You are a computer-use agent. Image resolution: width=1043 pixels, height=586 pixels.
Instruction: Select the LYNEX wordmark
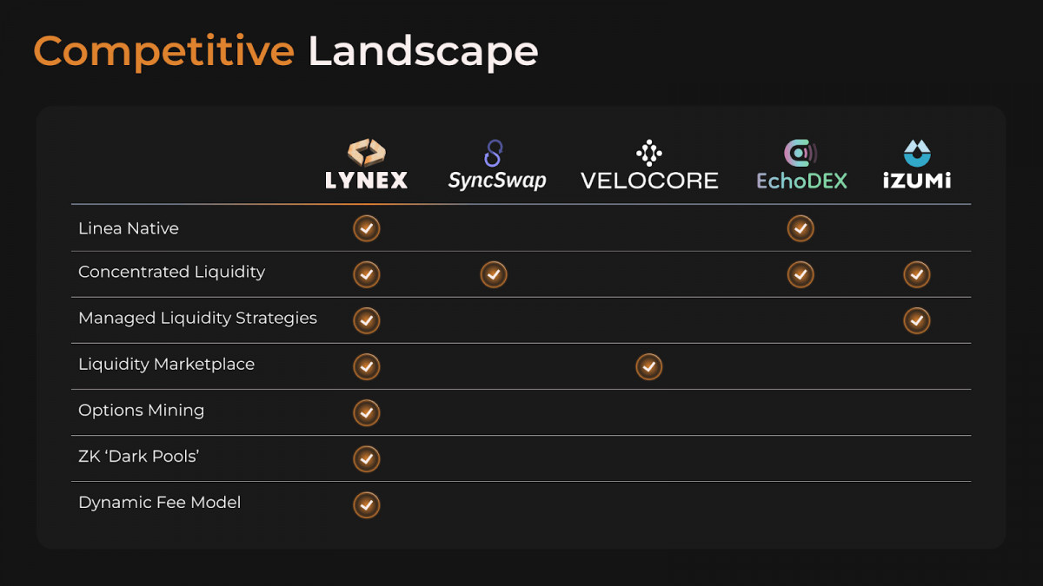point(367,181)
